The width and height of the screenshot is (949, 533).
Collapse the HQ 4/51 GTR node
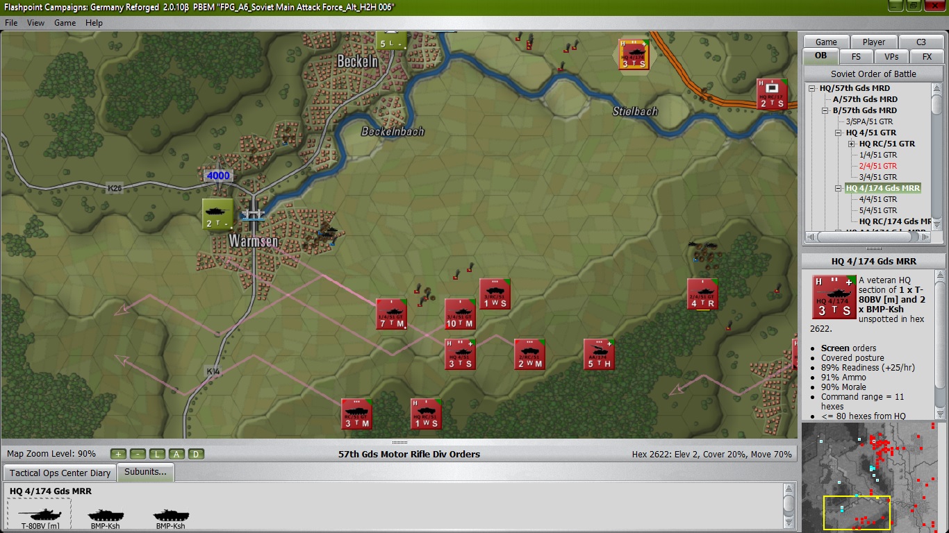839,133
